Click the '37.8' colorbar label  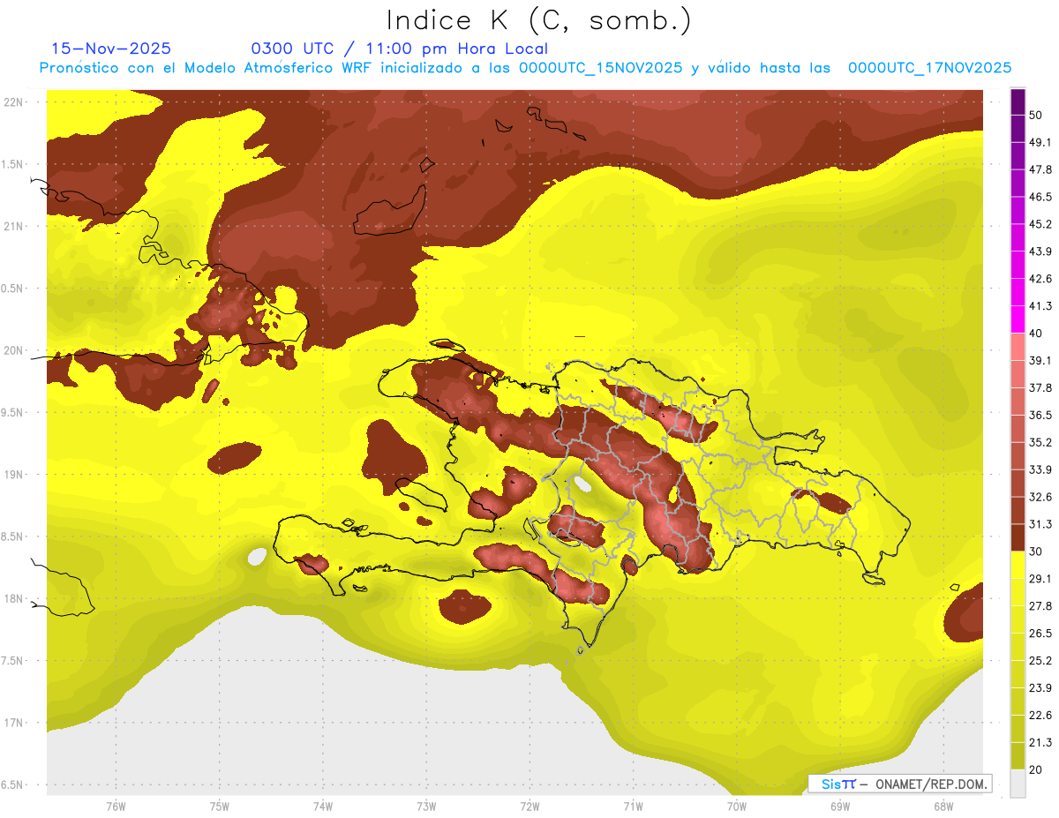[1040, 388]
